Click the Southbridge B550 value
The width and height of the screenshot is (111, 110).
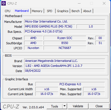[65, 43]
